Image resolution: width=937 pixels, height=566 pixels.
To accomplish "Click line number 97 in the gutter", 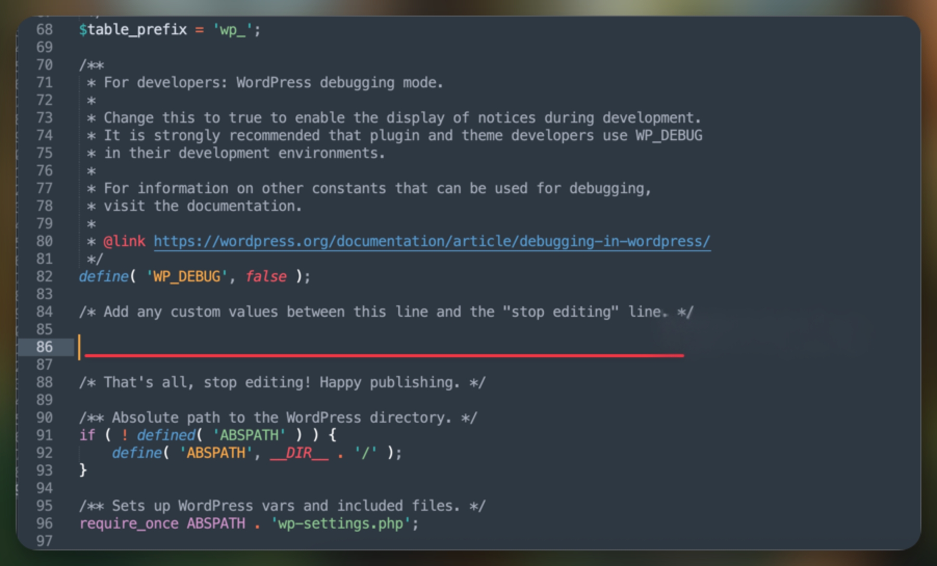I will pyautogui.click(x=45, y=541).
